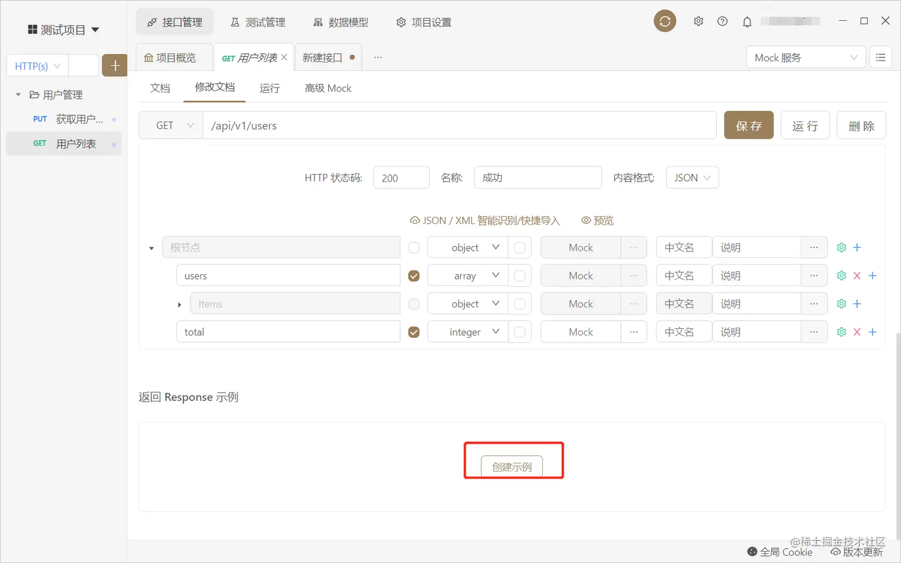Open settings gear in top bar

[698, 21]
